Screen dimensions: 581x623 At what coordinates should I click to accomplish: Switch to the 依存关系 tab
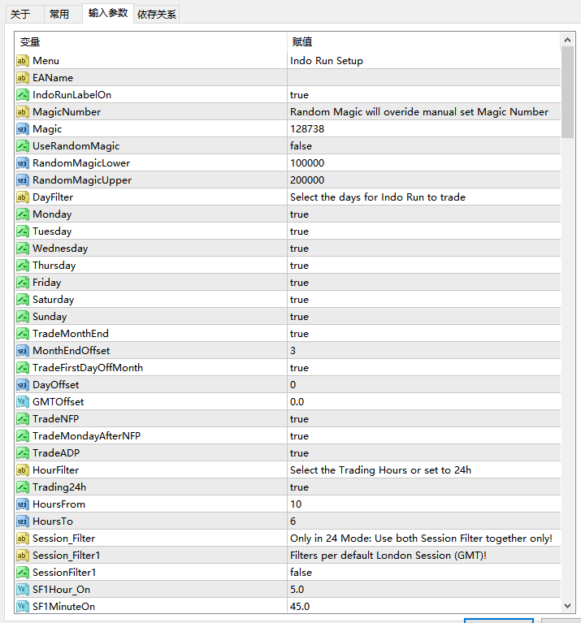pyautogui.click(x=157, y=14)
